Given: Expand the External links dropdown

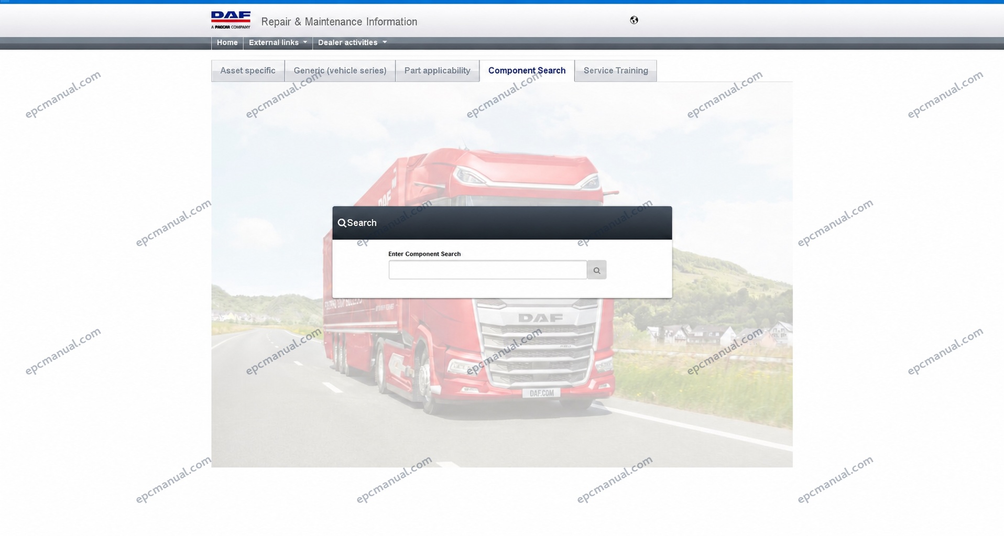Looking at the screenshot, I should click(278, 42).
